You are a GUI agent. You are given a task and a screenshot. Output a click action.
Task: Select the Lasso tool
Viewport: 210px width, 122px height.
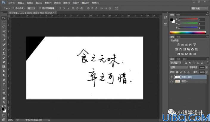click(x=4, y=27)
